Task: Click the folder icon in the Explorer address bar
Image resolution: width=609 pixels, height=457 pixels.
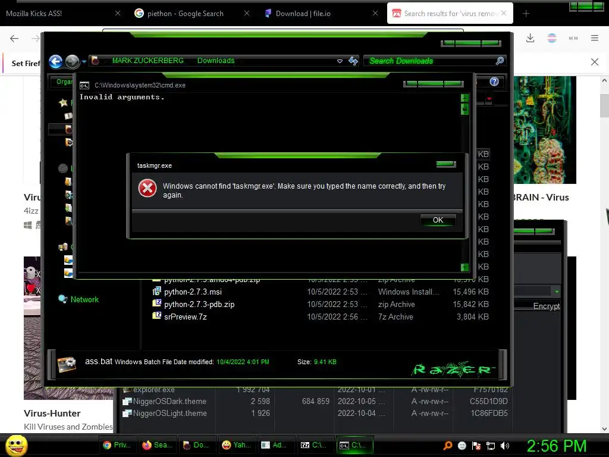Action: (x=95, y=61)
